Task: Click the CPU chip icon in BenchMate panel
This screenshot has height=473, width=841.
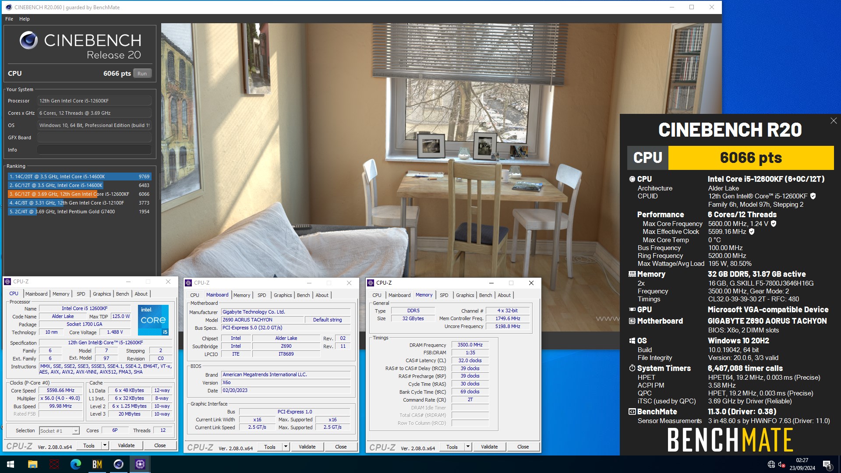Action: [x=632, y=179]
